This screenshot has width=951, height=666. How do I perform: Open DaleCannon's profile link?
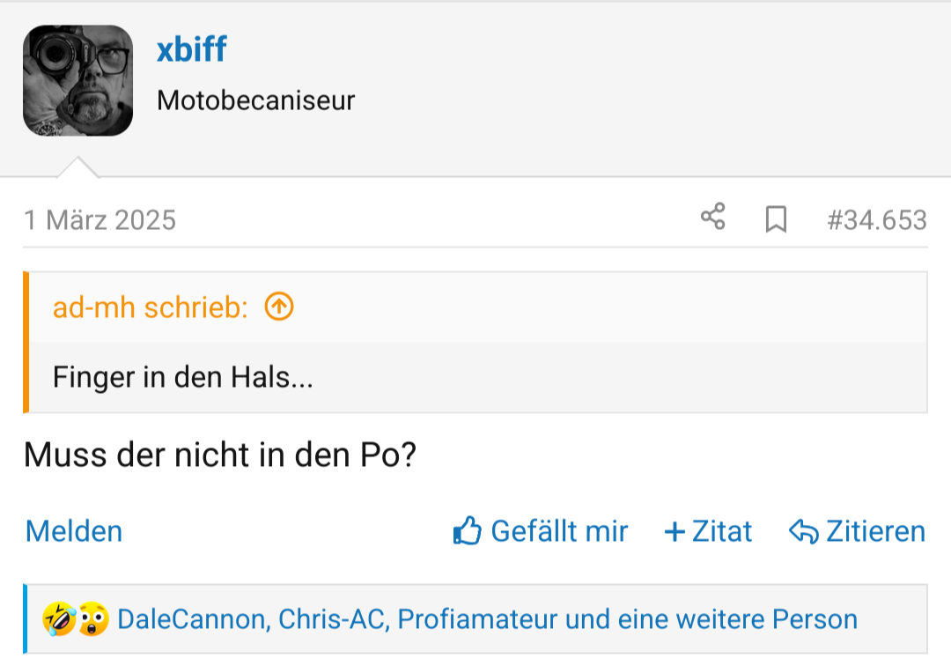point(192,619)
